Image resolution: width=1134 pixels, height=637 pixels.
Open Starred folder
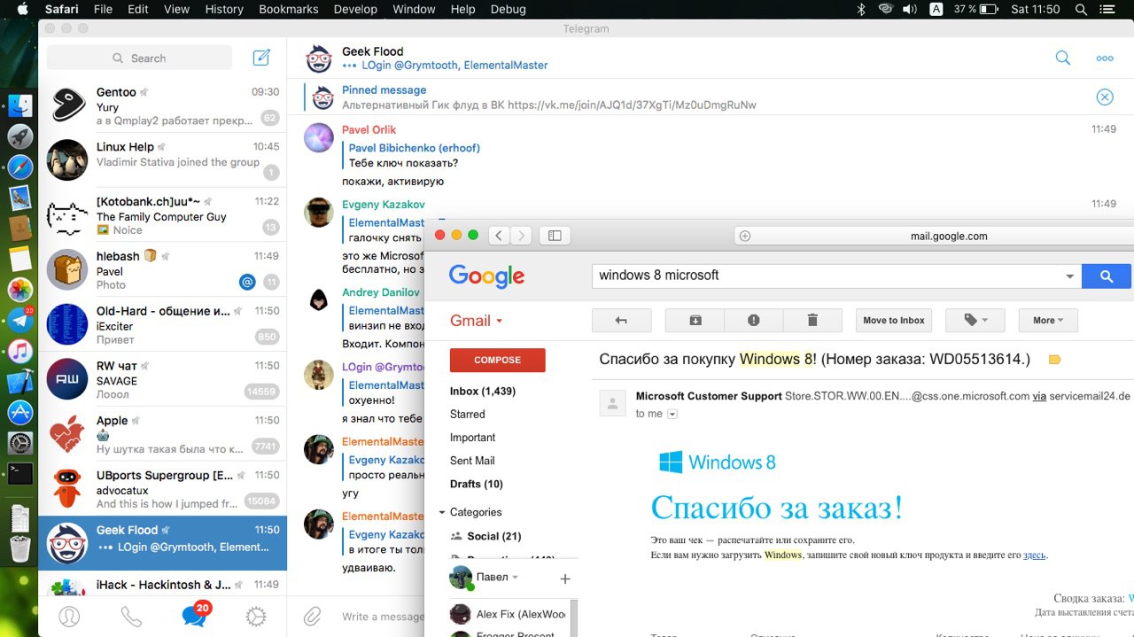pyautogui.click(x=467, y=414)
